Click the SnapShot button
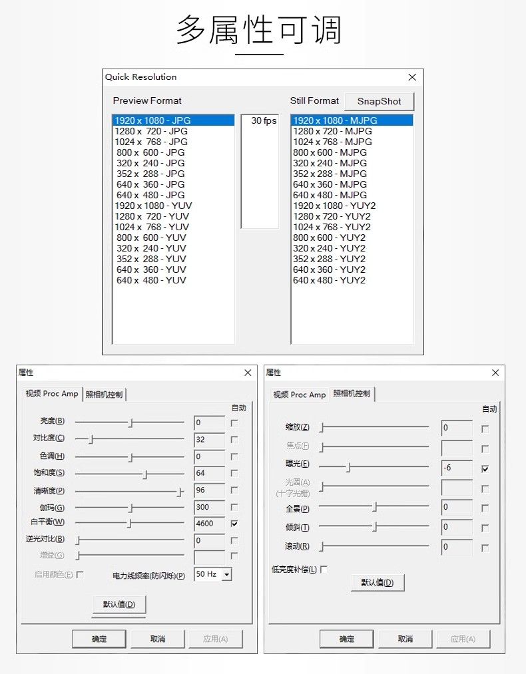The image size is (526, 674). (x=379, y=101)
